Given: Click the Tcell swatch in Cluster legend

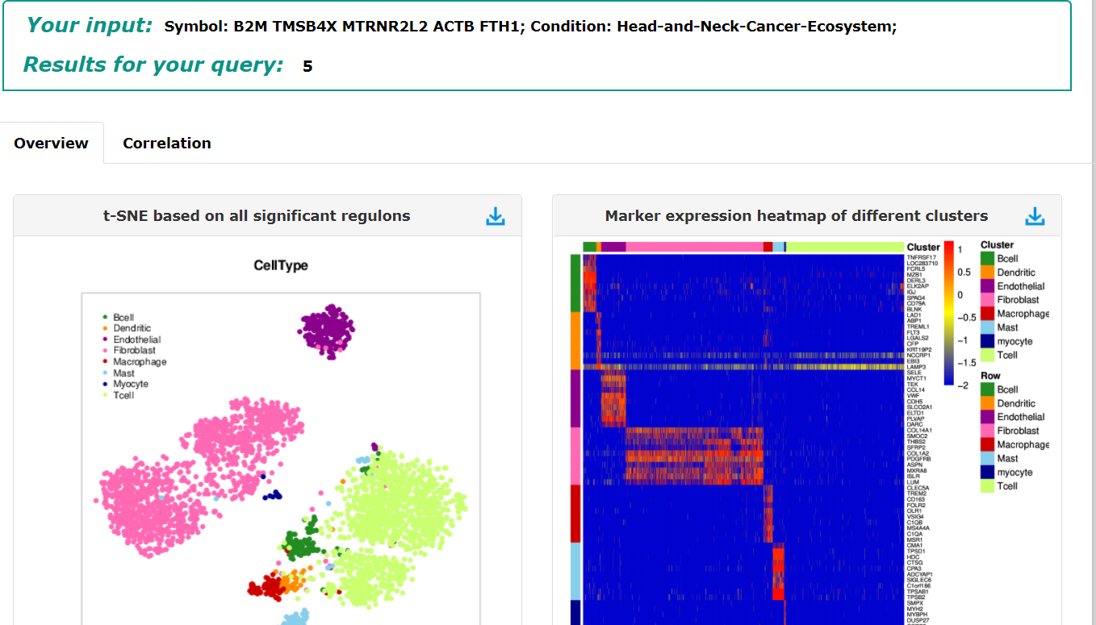Looking at the screenshot, I should [x=987, y=354].
